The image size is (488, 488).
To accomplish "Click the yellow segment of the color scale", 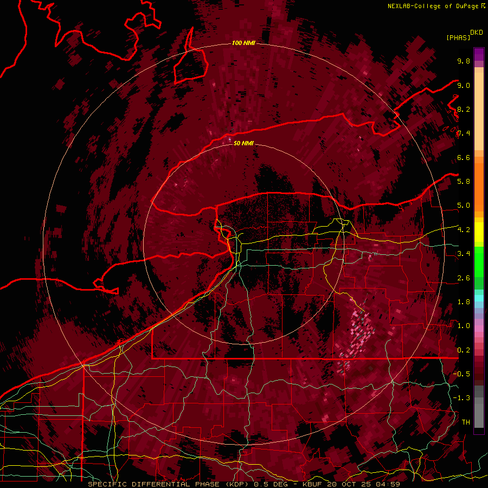I will (x=479, y=232).
